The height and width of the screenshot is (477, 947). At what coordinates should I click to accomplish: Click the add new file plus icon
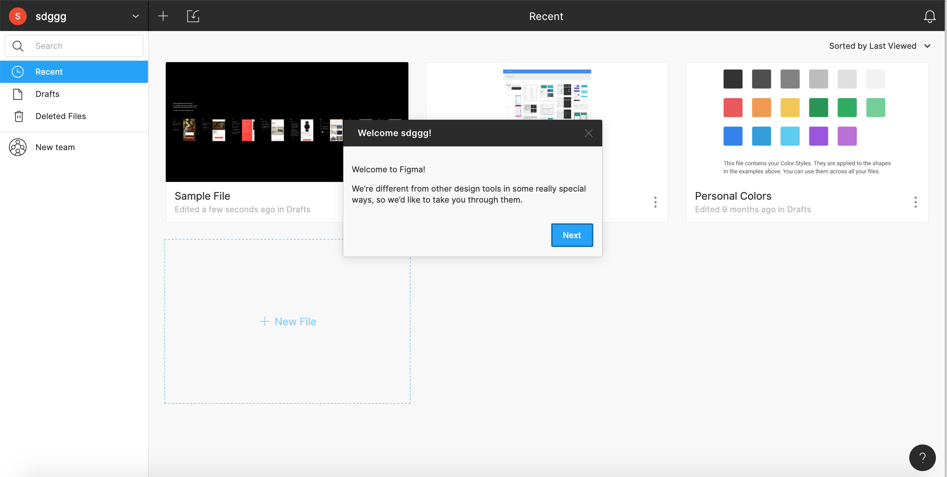pyautogui.click(x=163, y=16)
